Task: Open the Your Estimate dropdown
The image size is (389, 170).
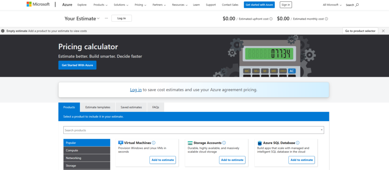Action: click(82, 19)
